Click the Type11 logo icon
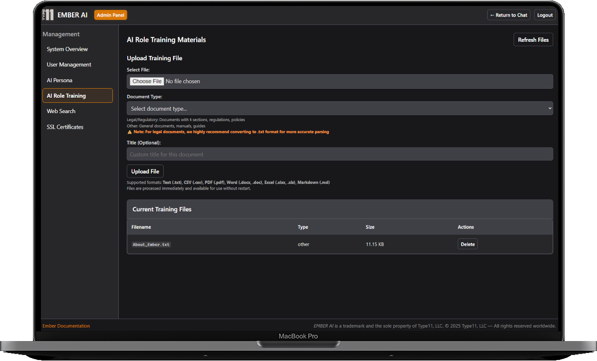The width and height of the screenshot is (597, 361). coord(48,15)
